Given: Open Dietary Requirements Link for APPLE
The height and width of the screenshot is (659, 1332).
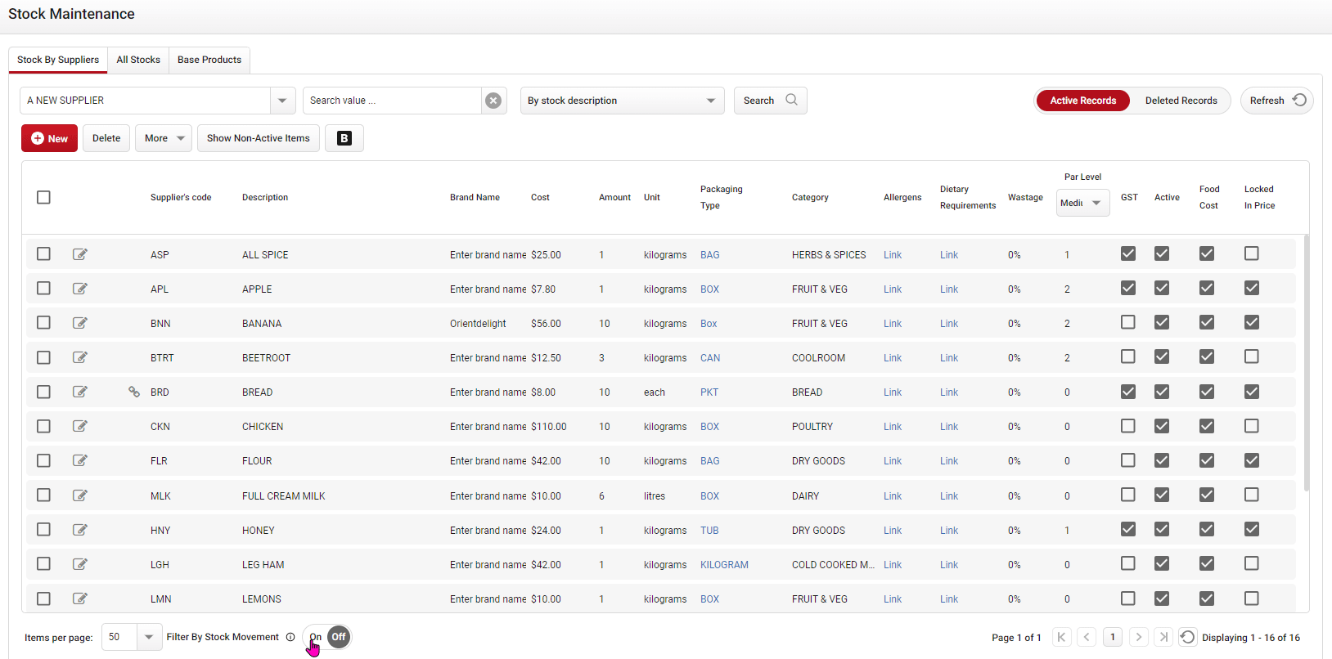Looking at the screenshot, I should pyautogui.click(x=949, y=289).
